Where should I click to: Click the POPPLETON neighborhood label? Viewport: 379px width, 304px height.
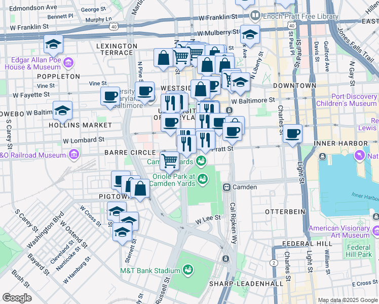pyautogui.click(x=58, y=77)
